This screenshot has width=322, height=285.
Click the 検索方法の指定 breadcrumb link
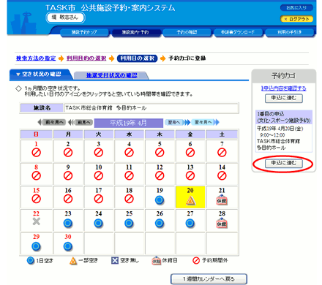pyautogui.click(x=36, y=58)
